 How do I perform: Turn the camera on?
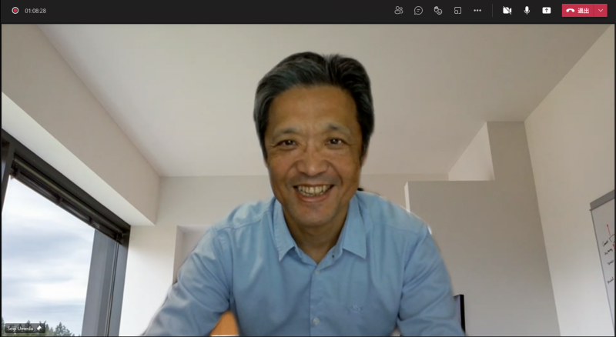click(x=507, y=11)
